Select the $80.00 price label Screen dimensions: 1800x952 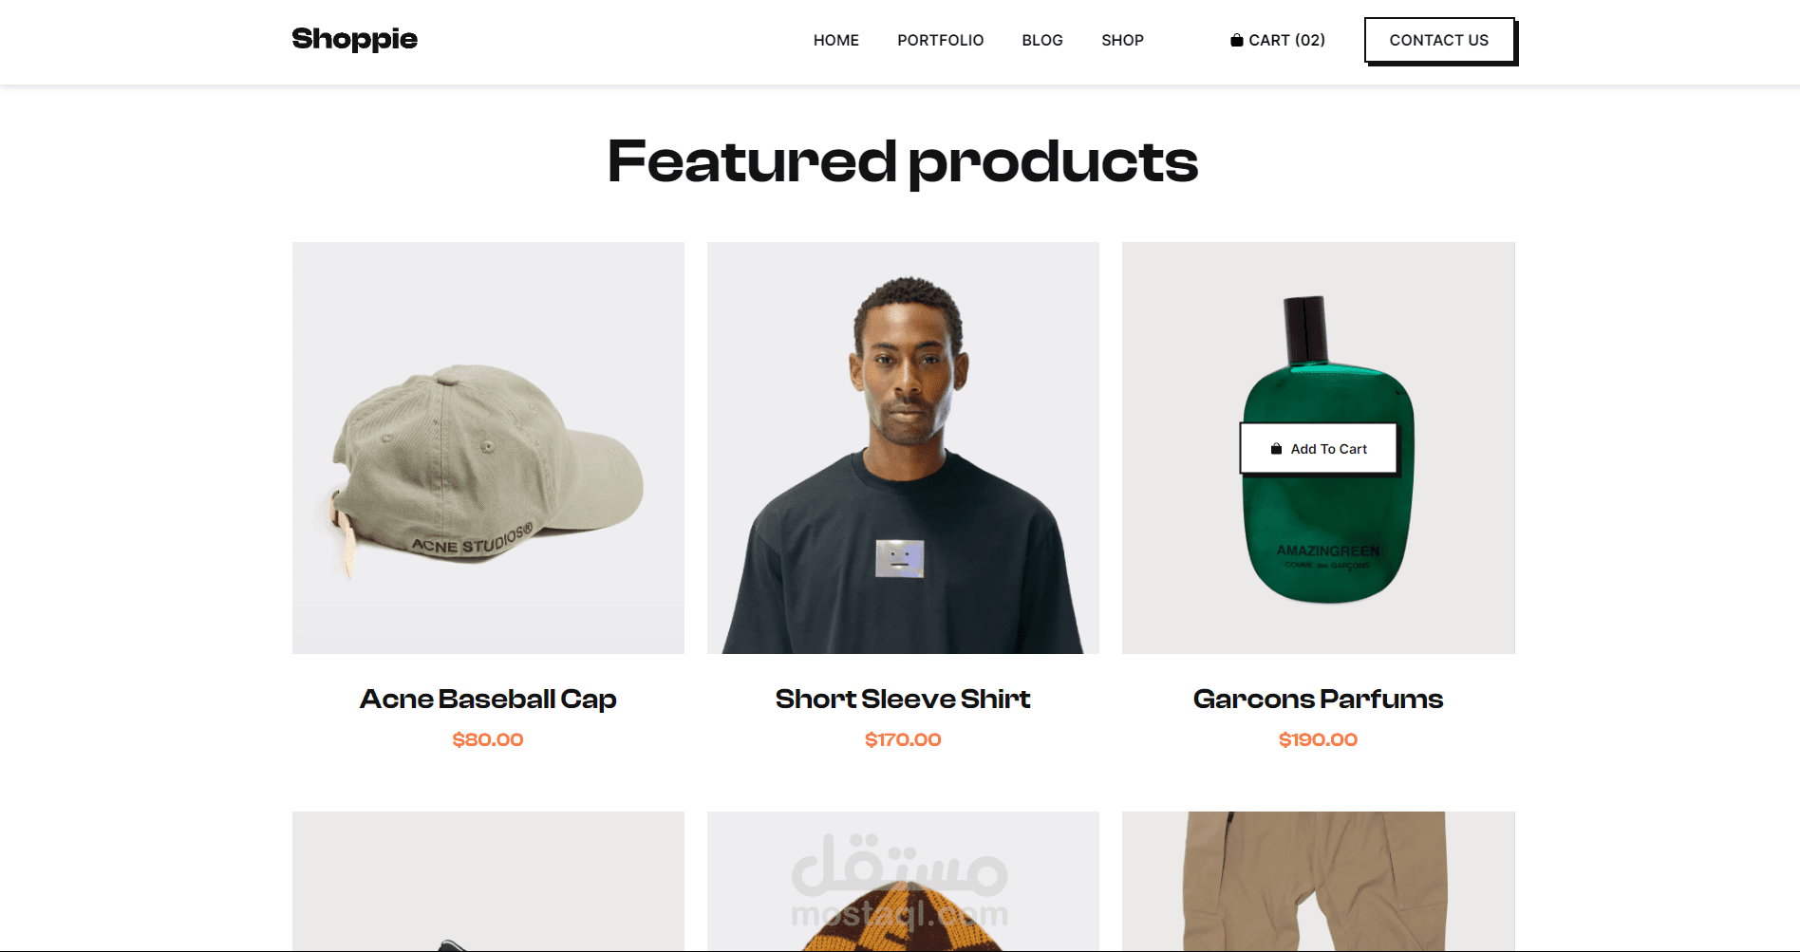click(x=488, y=739)
